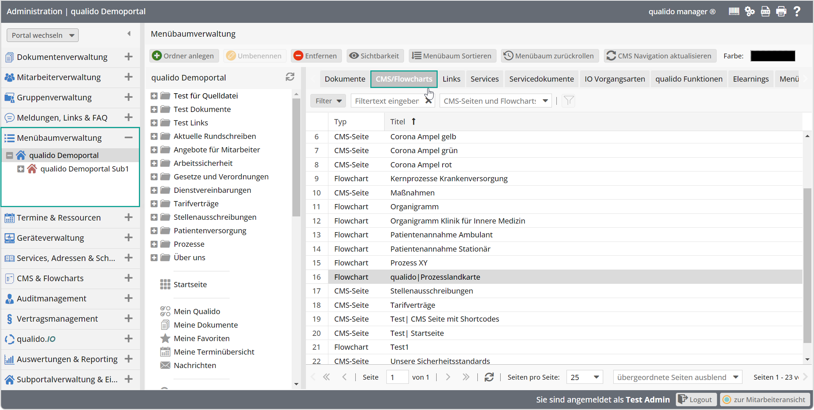Click the Vertragsmanagement paragraph icon
This screenshot has width=814, height=410.
[x=9, y=319]
